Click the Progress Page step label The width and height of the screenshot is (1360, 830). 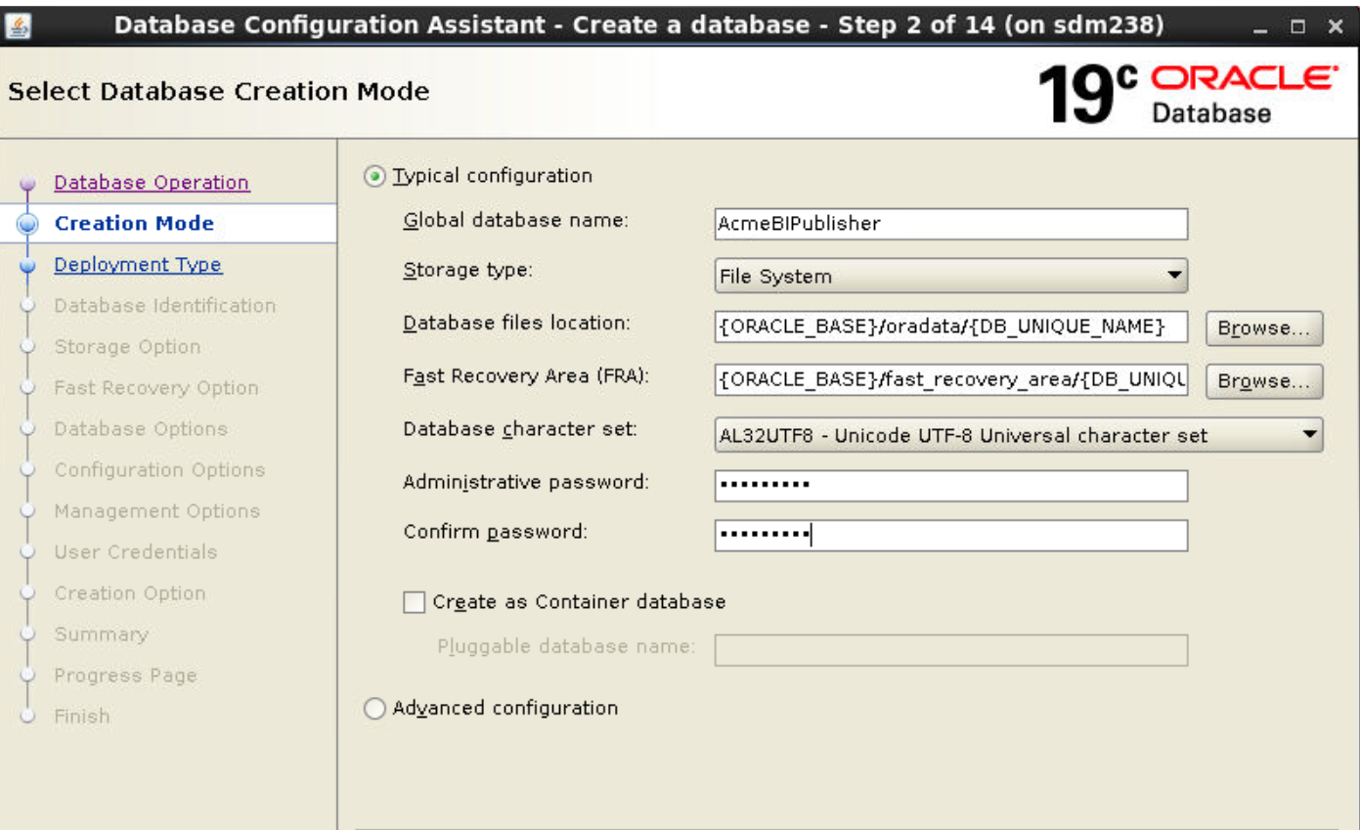pyautogui.click(x=125, y=676)
